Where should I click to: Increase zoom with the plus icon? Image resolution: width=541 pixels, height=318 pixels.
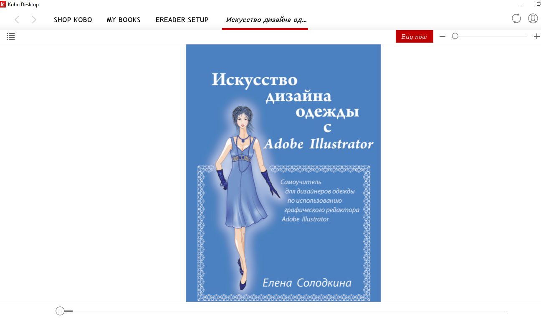tap(536, 37)
